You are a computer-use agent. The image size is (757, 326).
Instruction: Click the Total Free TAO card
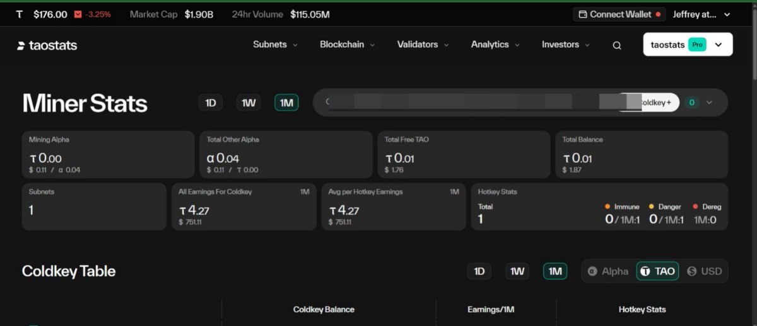[x=464, y=155]
